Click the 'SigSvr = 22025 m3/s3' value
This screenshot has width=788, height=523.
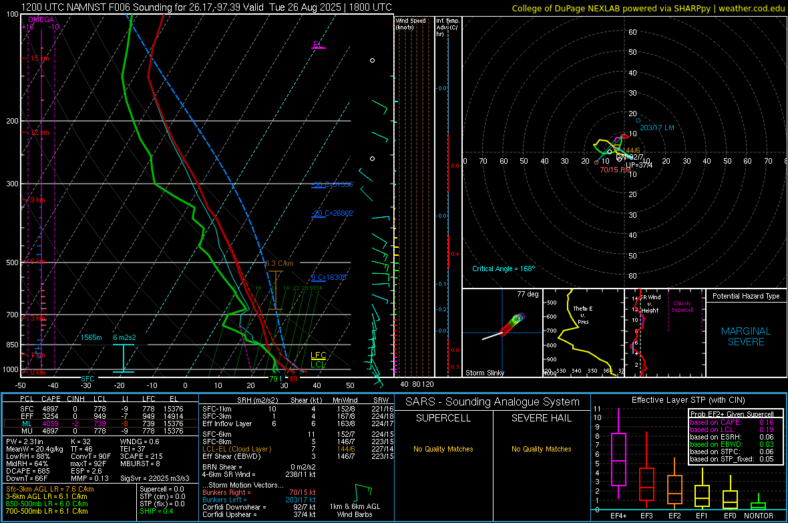point(155,478)
